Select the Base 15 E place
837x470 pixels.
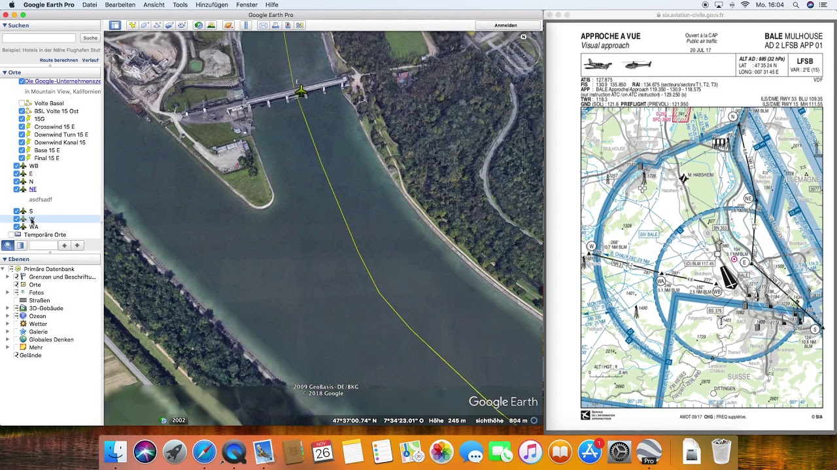[x=47, y=150]
